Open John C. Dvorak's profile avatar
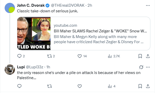 10,8
